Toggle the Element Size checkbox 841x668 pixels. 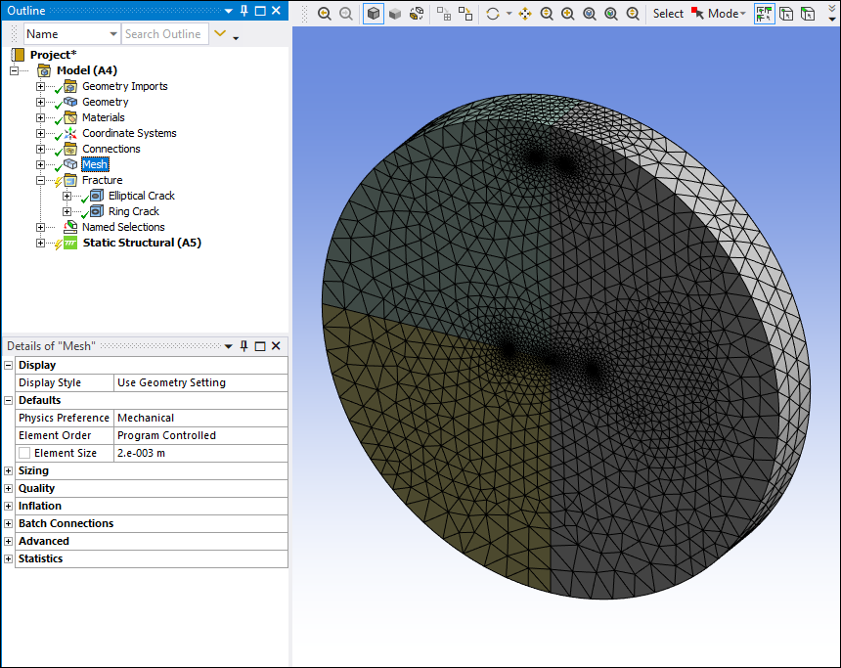24,453
